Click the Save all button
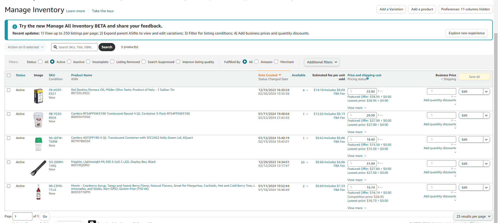This screenshot has width=498, height=223. coord(474,77)
